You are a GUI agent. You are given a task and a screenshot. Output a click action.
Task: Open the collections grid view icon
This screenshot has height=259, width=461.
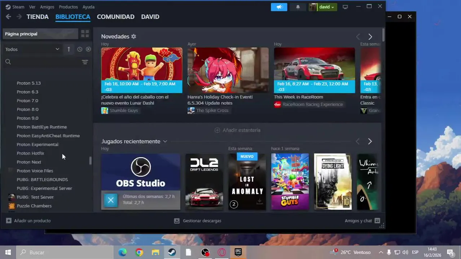(85, 34)
